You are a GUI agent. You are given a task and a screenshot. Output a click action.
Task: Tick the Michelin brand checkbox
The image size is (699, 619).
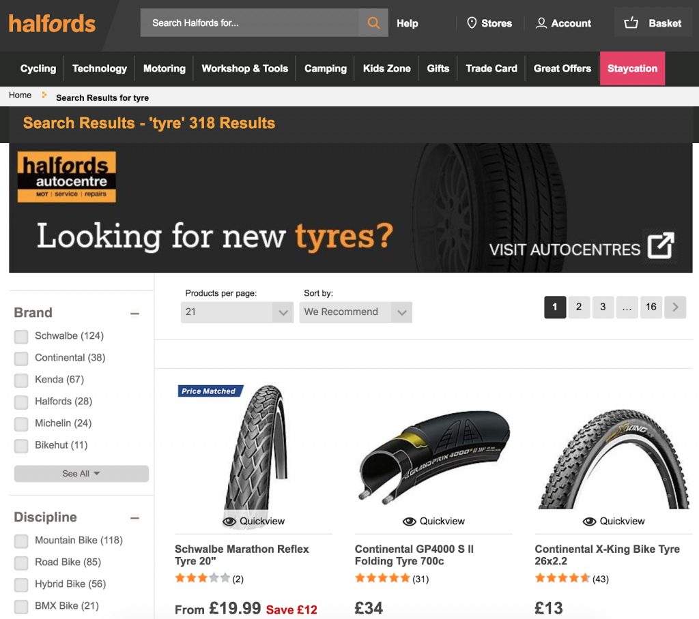(21, 423)
